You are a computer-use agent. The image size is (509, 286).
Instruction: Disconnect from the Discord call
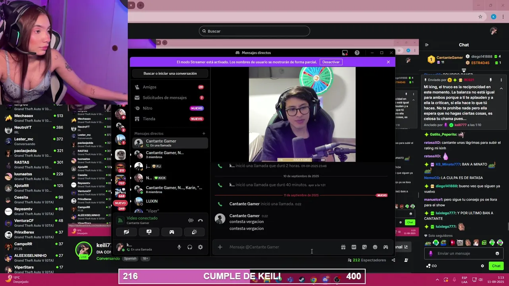tap(200, 220)
